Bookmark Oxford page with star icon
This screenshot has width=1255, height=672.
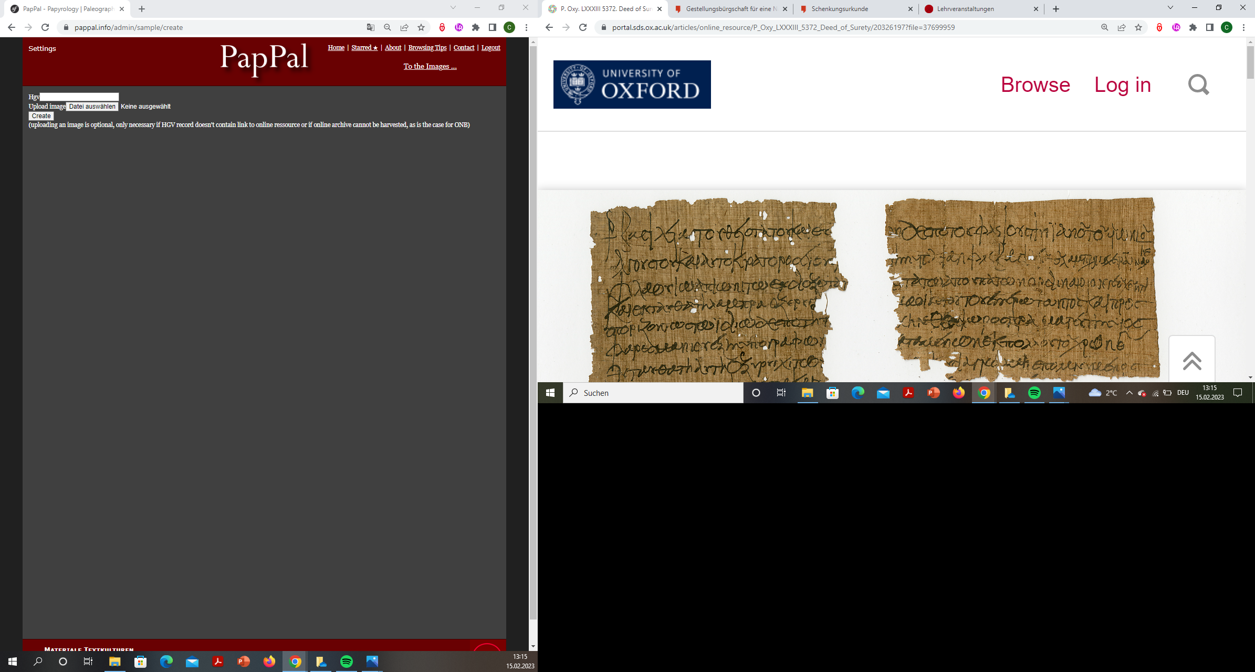click(1138, 27)
